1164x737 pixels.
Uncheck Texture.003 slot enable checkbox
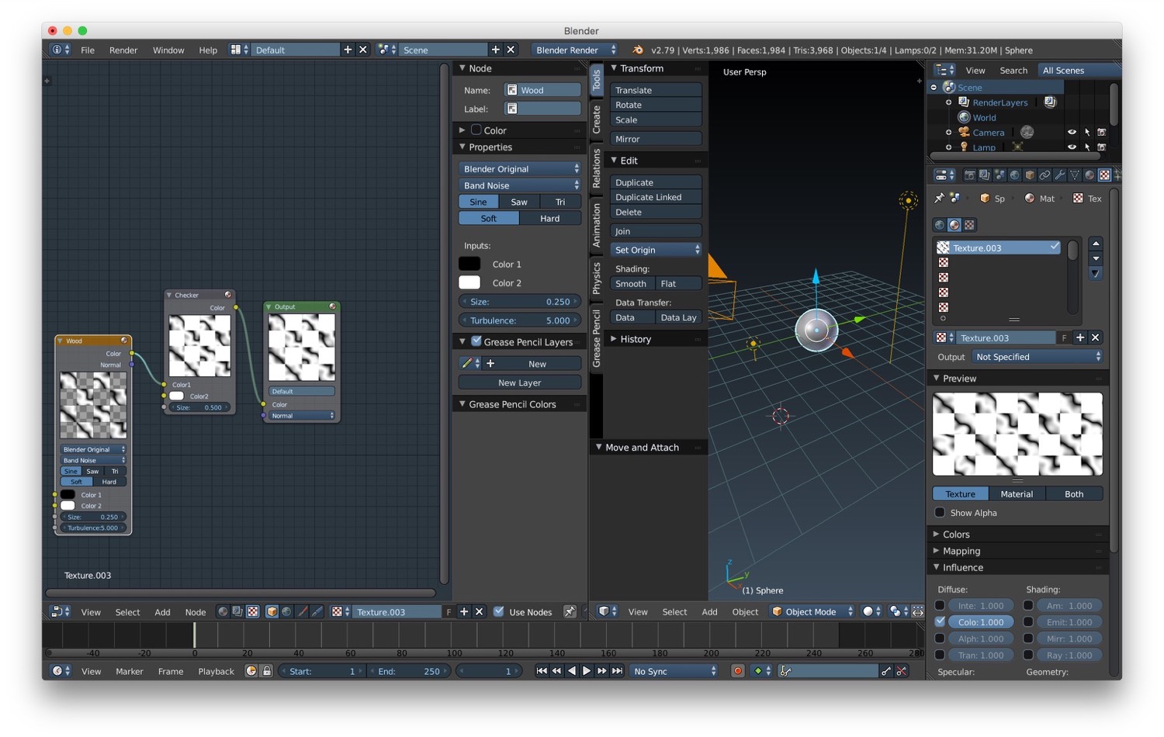pos(1055,247)
